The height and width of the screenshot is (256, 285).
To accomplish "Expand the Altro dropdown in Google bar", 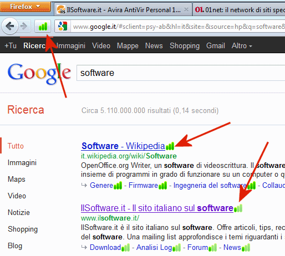I will [242, 45].
